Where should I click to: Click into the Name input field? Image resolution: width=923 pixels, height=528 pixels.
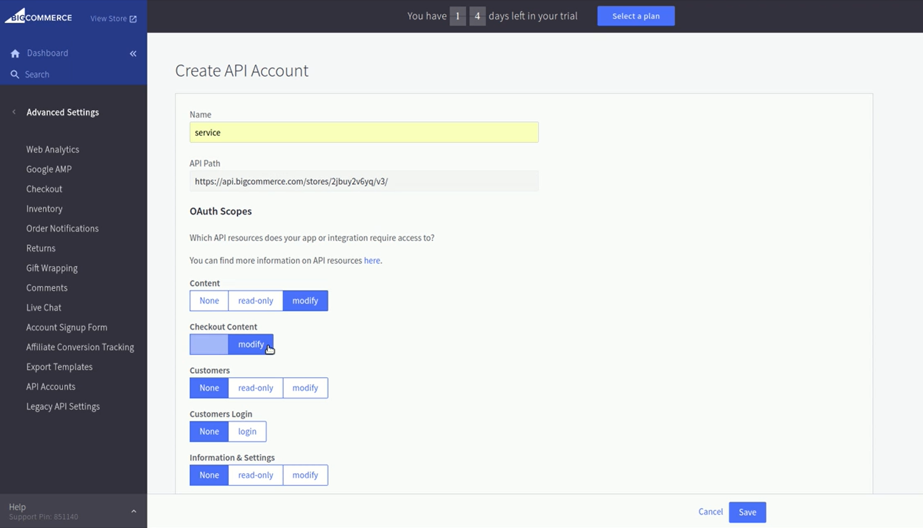363,133
